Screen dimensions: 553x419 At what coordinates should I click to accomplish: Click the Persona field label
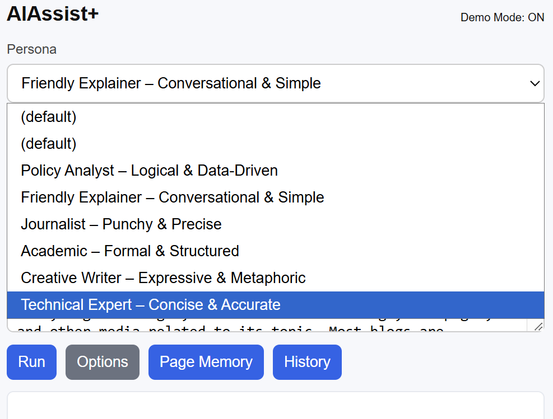[x=31, y=49]
